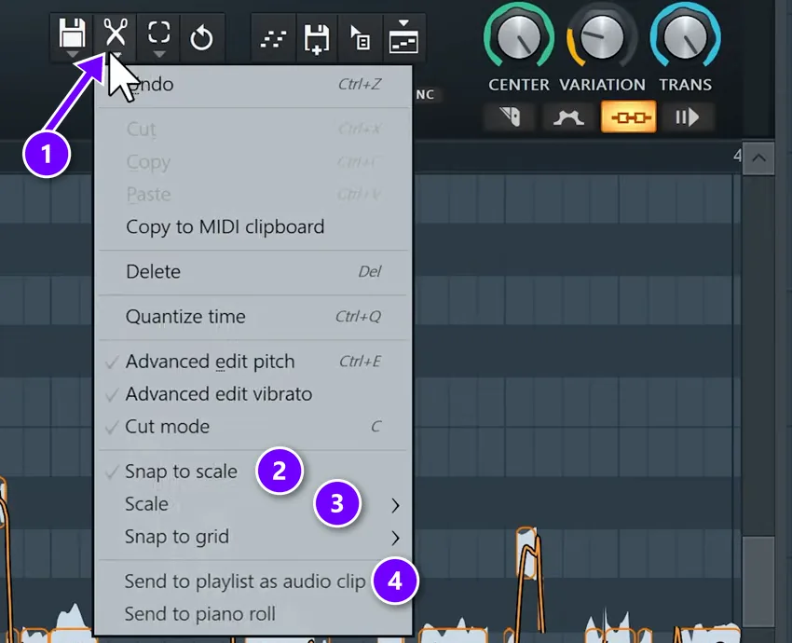This screenshot has width=792, height=643.
Task: Click the vertical scrollbar thumb
Action: tap(758, 581)
